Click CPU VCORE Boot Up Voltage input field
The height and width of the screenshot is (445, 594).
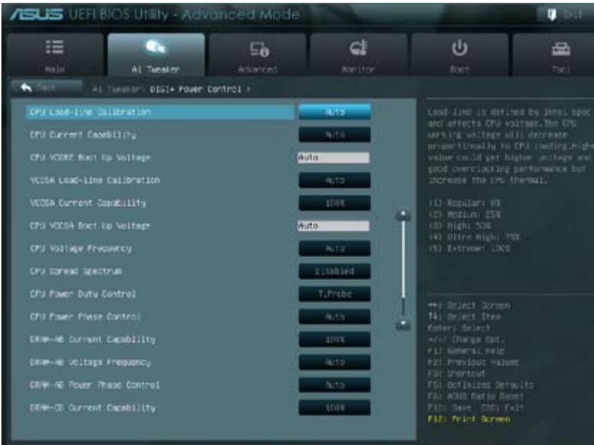click(334, 157)
